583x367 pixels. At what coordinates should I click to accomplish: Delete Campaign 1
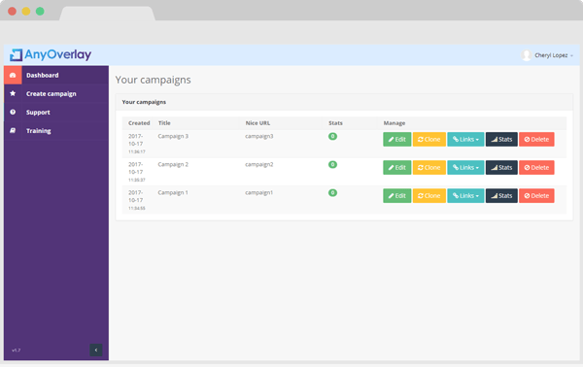(x=536, y=196)
